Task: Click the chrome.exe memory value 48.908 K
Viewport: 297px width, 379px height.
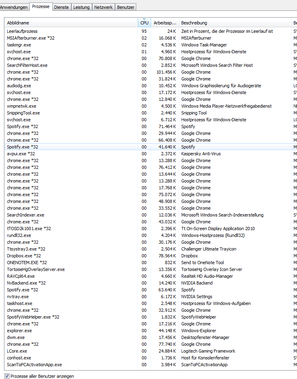Action: pyautogui.click(x=168, y=201)
